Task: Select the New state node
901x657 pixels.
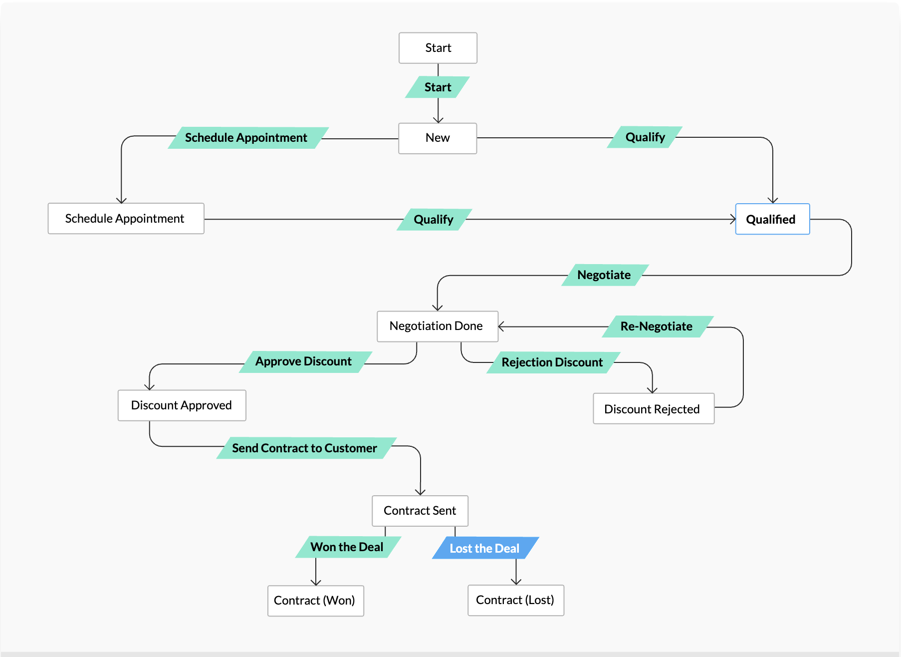Action: coord(438,138)
